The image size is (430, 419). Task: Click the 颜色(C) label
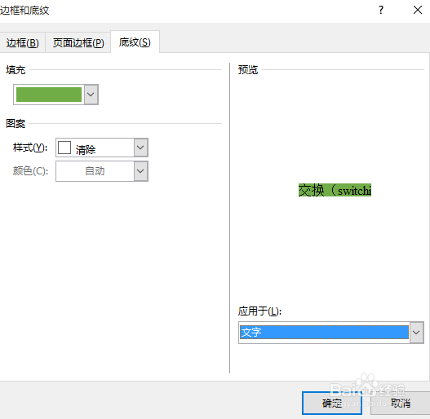pos(30,171)
